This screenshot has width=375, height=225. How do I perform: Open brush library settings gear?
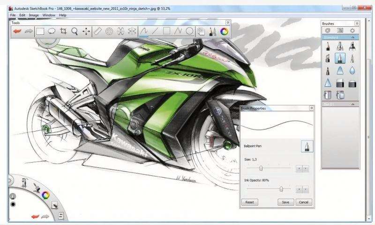tap(352, 30)
